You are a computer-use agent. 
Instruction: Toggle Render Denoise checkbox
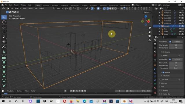point(163,73)
